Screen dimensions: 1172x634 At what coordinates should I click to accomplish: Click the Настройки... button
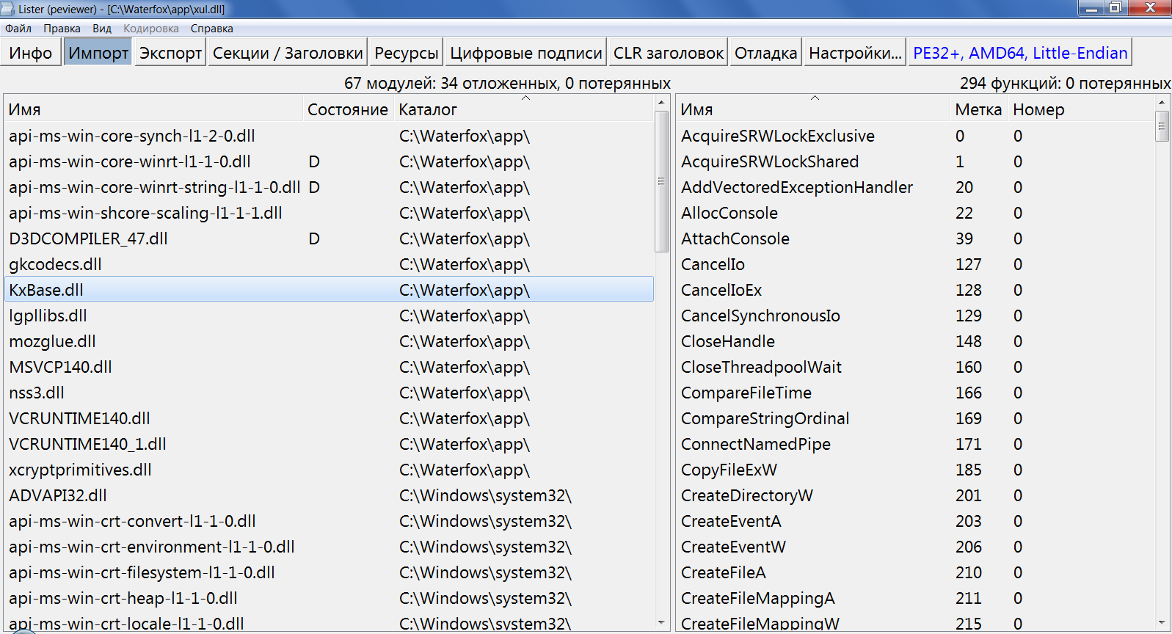point(856,53)
